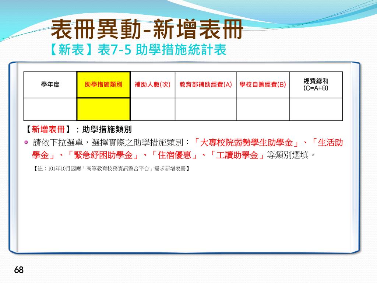The height and width of the screenshot is (283, 377).
Task: Click the empty cell under 學年度
Action: pos(50,109)
